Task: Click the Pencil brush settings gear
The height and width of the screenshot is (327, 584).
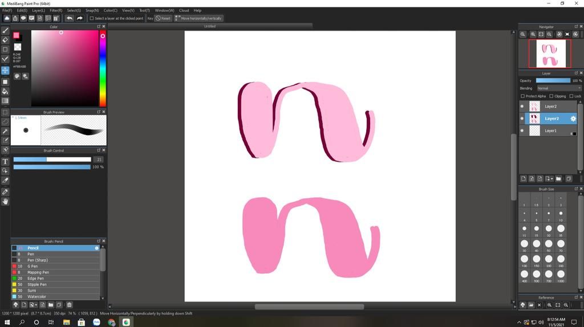Action: coord(97,248)
